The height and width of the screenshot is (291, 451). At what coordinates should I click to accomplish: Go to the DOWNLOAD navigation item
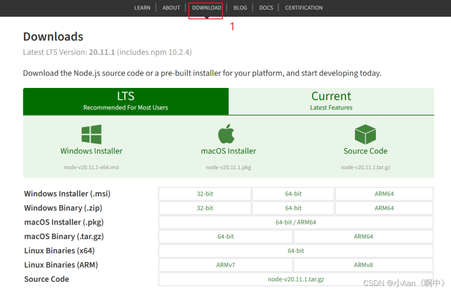(207, 8)
